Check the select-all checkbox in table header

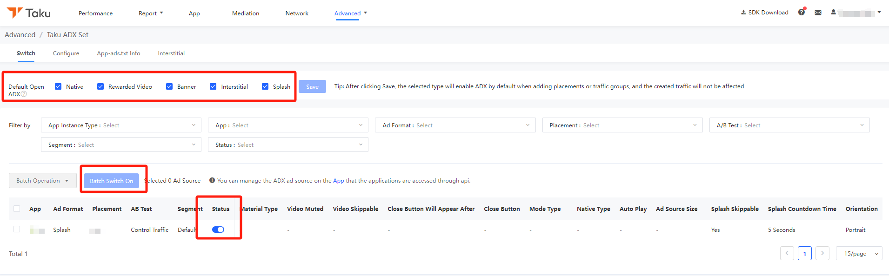(x=17, y=209)
